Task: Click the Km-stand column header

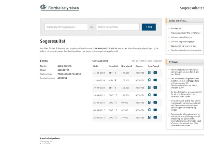Action: [x=126, y=66]
